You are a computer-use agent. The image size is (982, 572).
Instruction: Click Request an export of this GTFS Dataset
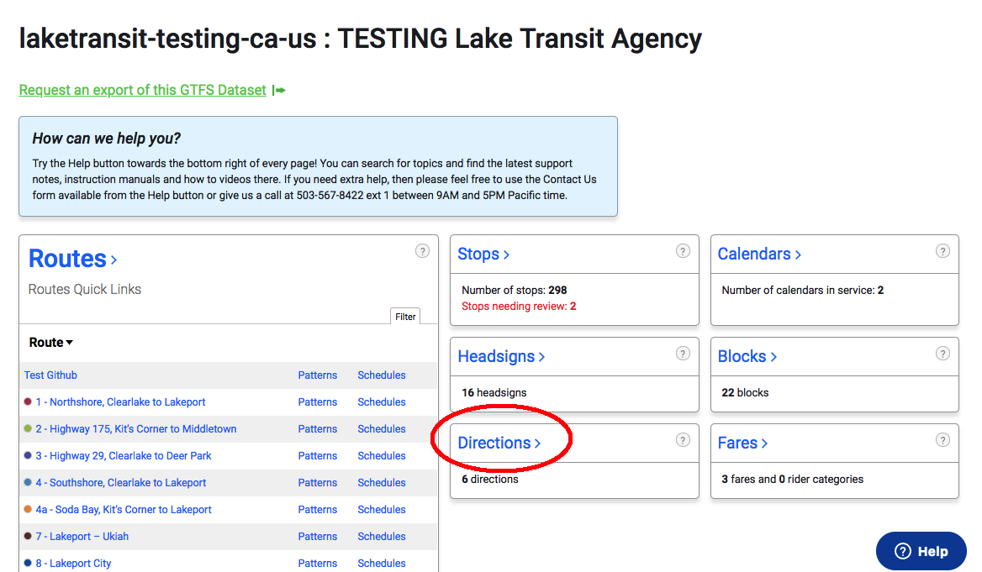point(143,90)
